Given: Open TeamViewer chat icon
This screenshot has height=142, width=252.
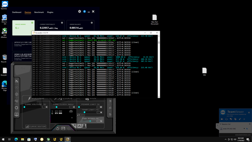Looking at the screenshot, I should [x=231, y=119].
